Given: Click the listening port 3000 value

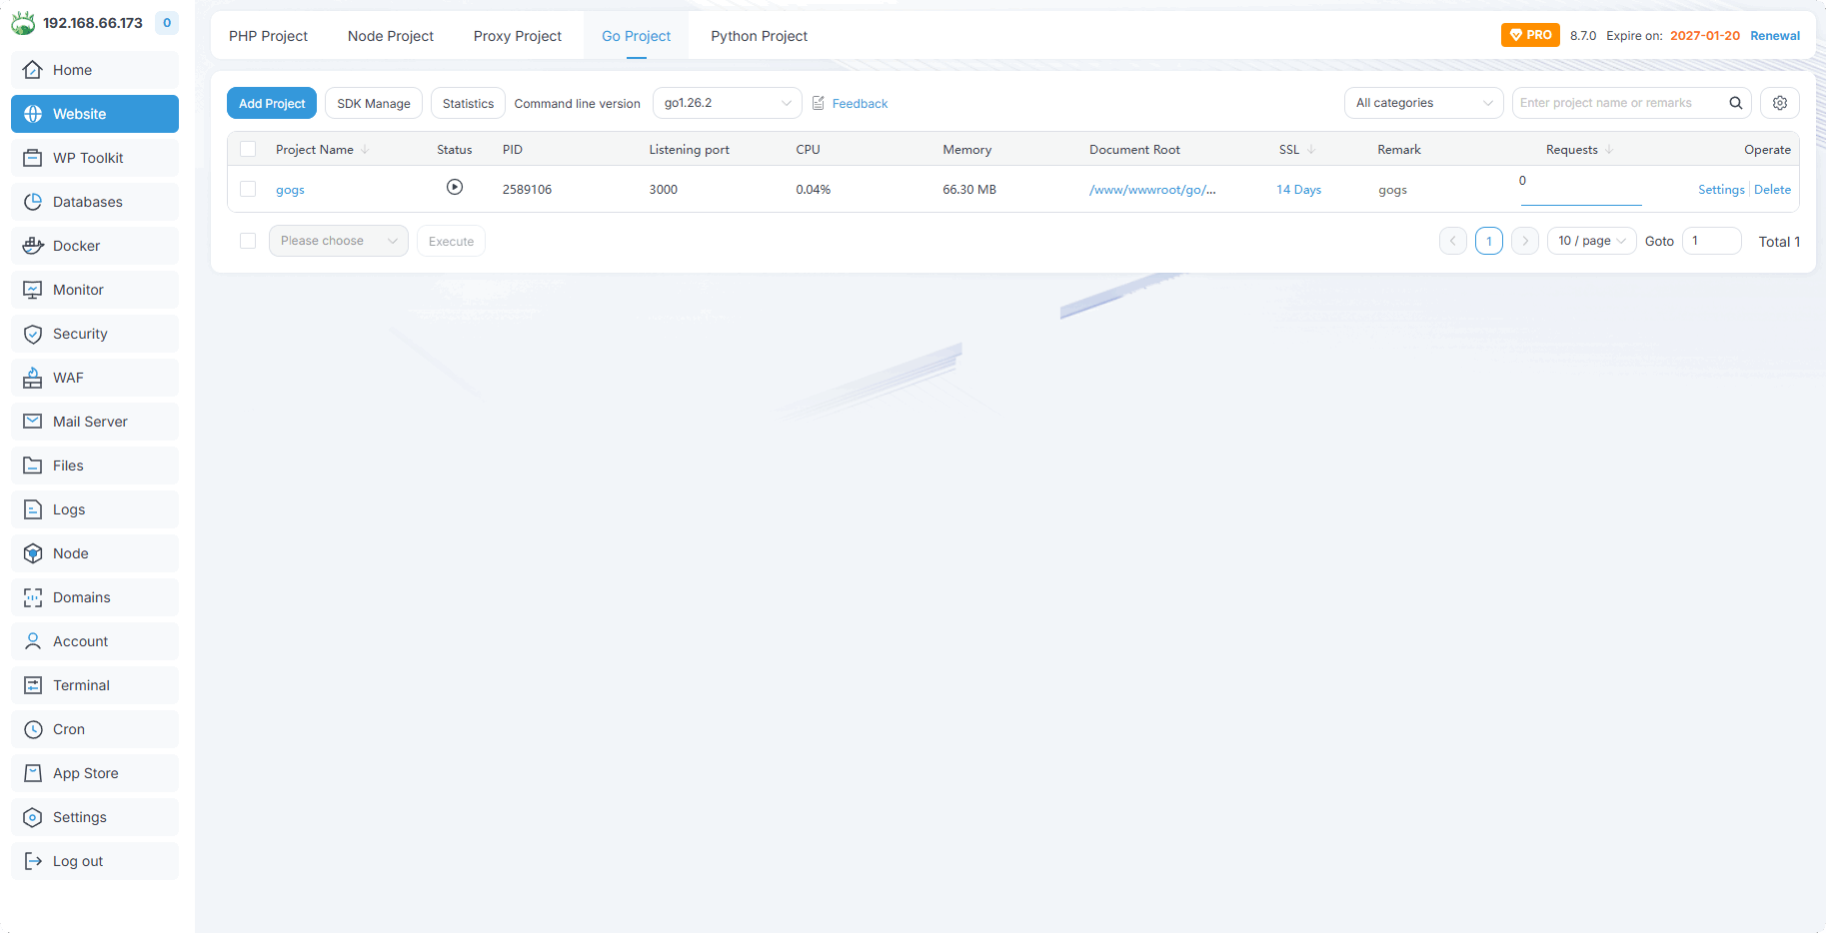Looking at the screenshot, I should 664,190.
